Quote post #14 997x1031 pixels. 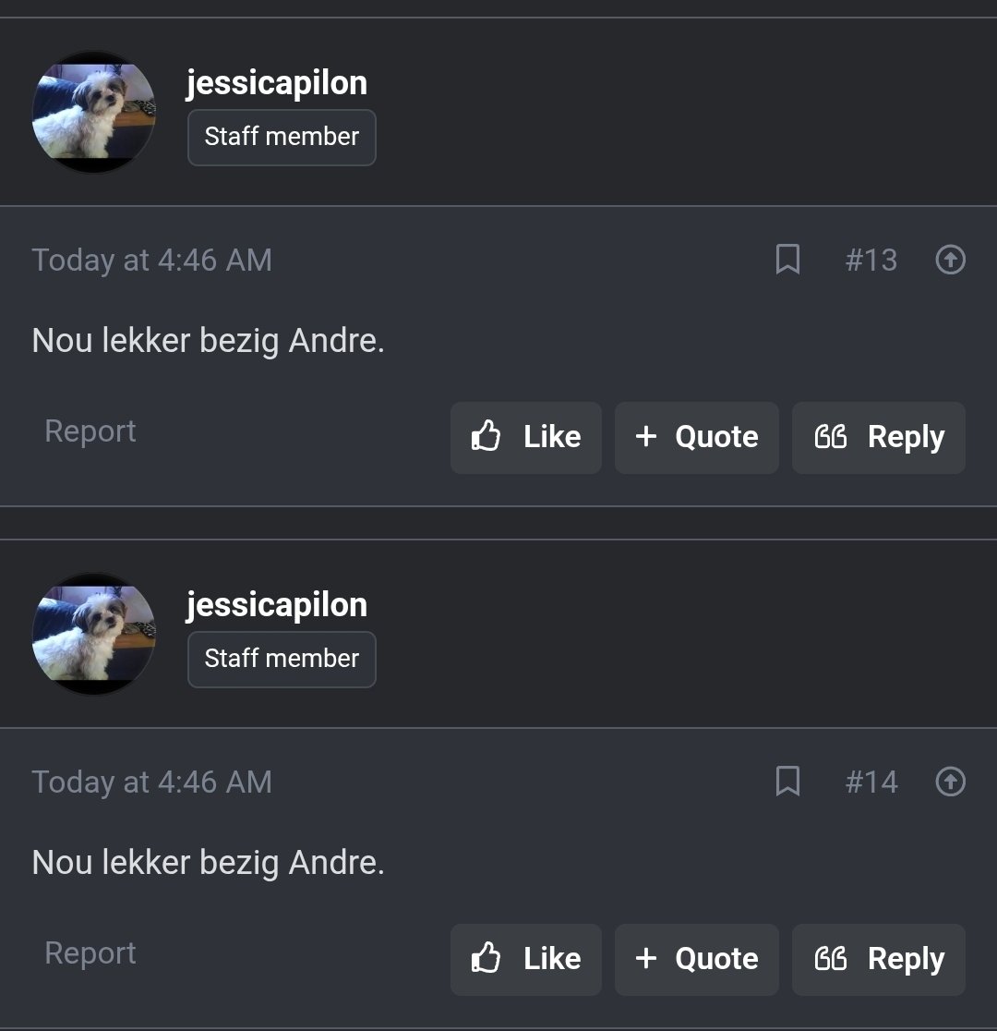tap(697, 959)
